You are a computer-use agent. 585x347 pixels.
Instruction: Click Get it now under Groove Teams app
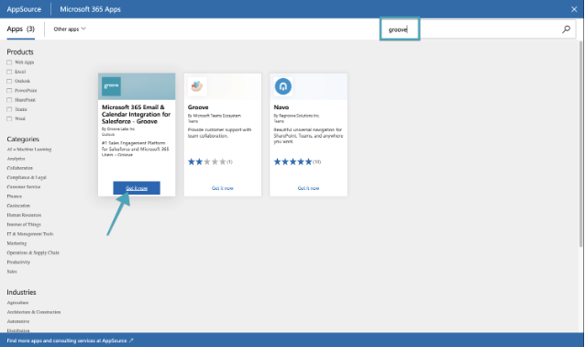223,188
